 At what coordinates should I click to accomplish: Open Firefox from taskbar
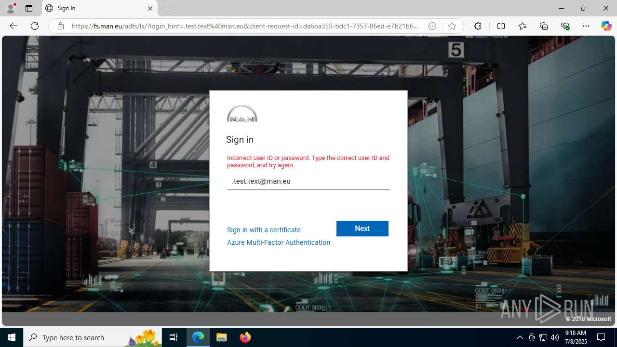(245, 337)
